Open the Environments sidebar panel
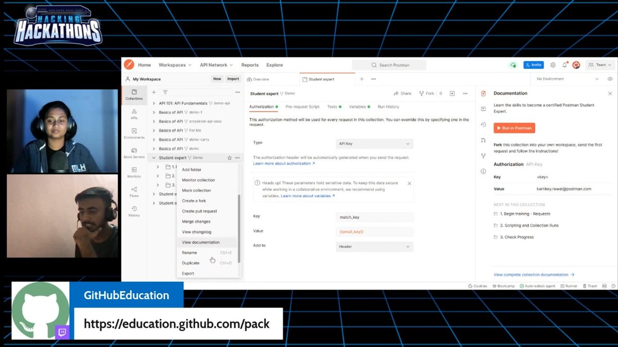Image resolution: width=618 pixels, height=347 pixels. point(134,133)
